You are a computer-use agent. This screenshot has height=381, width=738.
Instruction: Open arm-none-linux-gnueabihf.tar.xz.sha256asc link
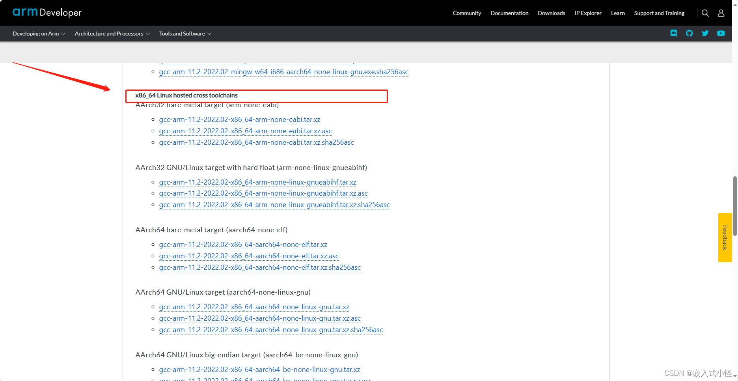pos(274,205)
